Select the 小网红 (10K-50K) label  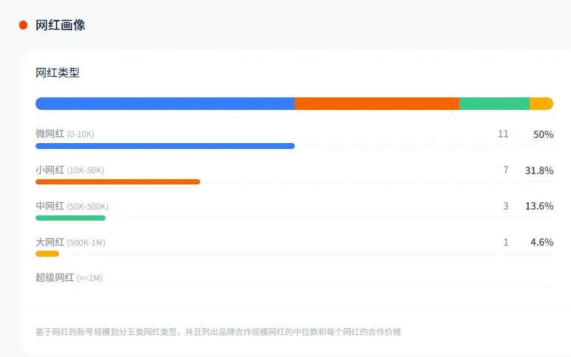[69, 170]
